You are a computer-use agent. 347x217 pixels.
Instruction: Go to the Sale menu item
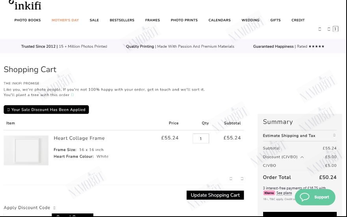click(x=94, y=20)
